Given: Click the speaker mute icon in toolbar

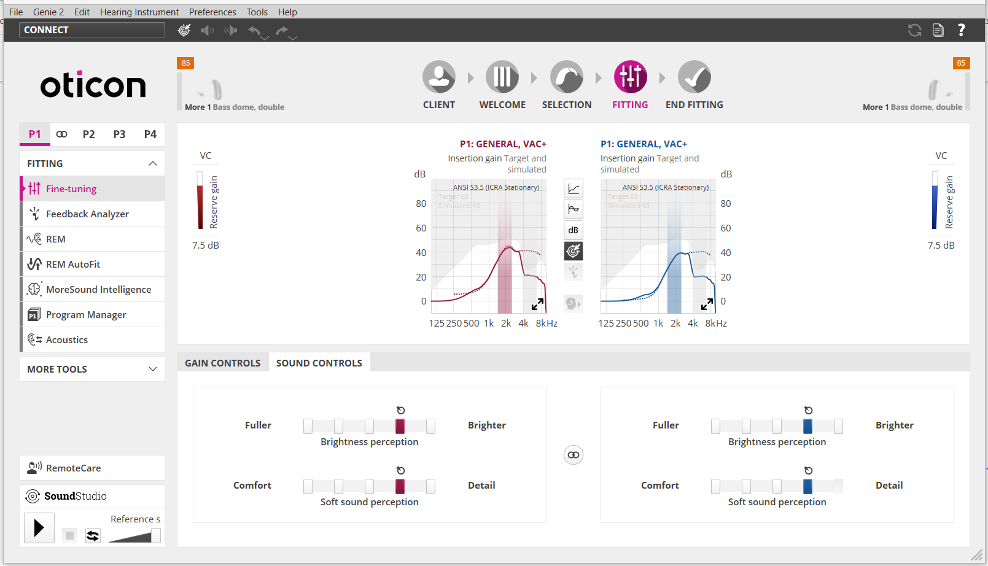Looking at the screenshot, I should 208,30.
